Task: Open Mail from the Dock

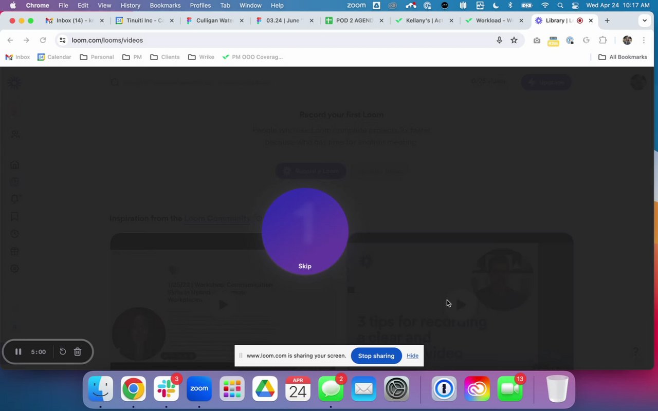Action: point(363,388)
